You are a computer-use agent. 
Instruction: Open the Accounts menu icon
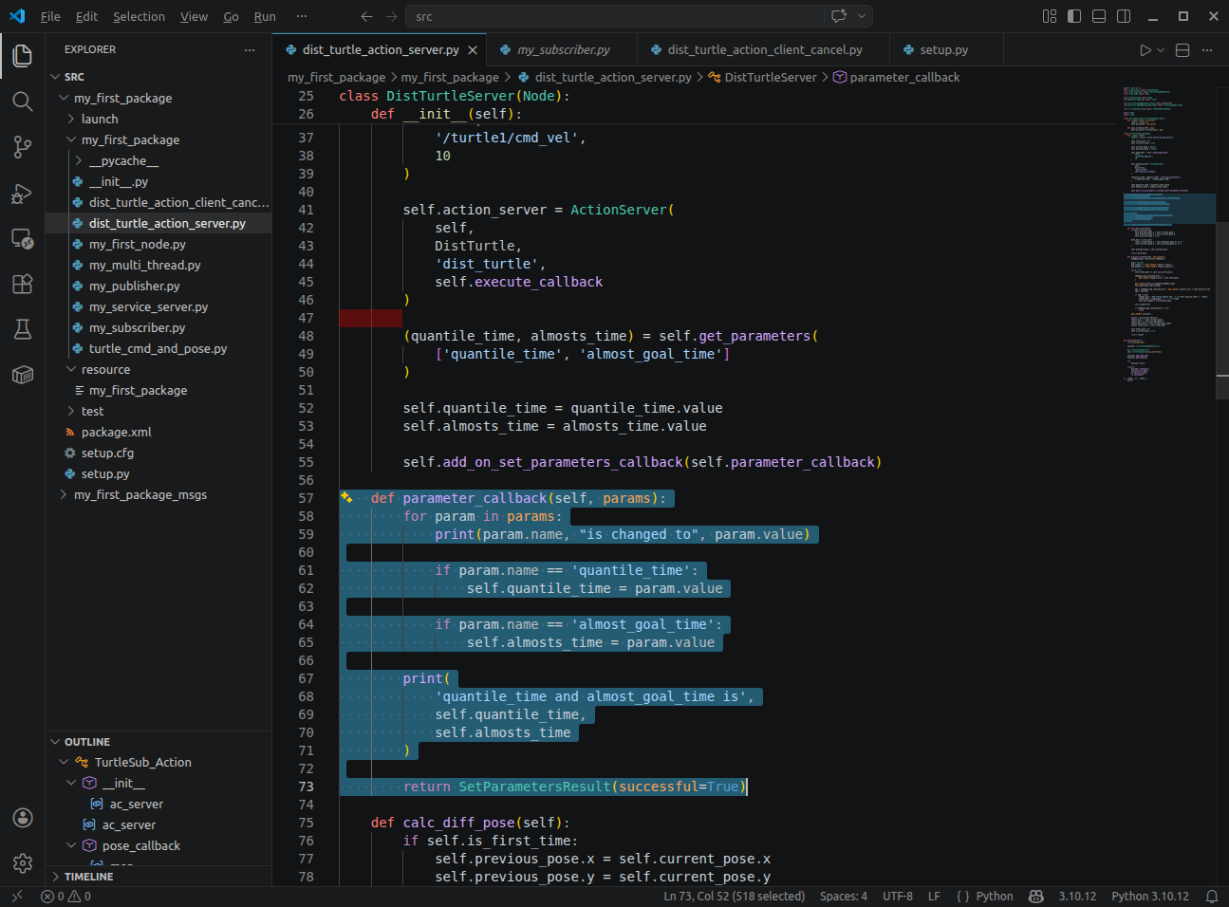[x=23, y=818]
